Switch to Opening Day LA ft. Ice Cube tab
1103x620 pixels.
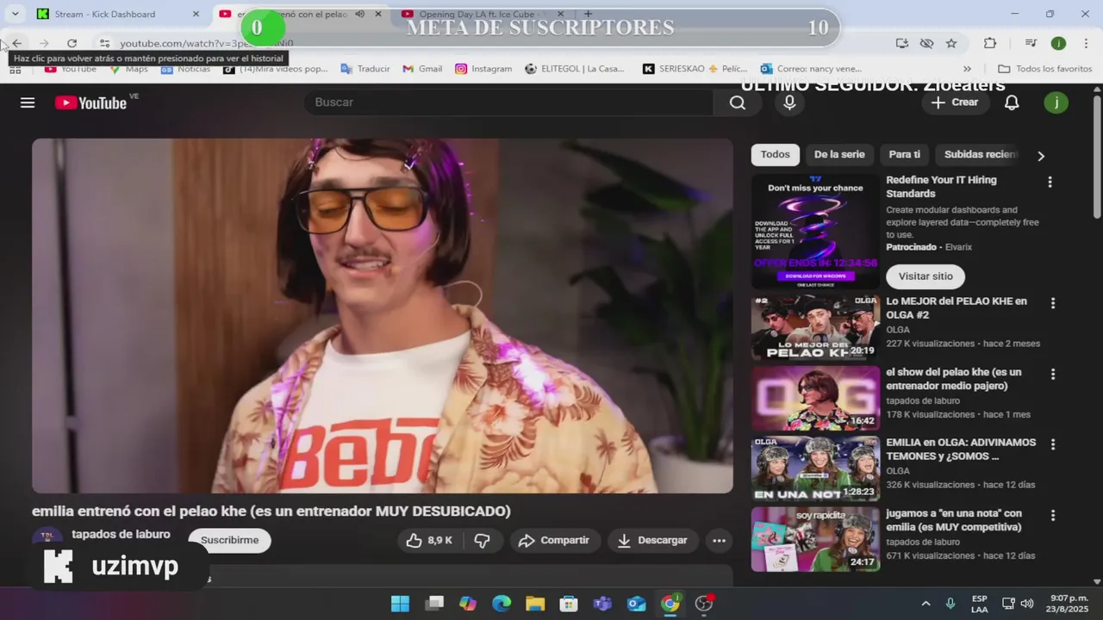click(x=481, y=14)
